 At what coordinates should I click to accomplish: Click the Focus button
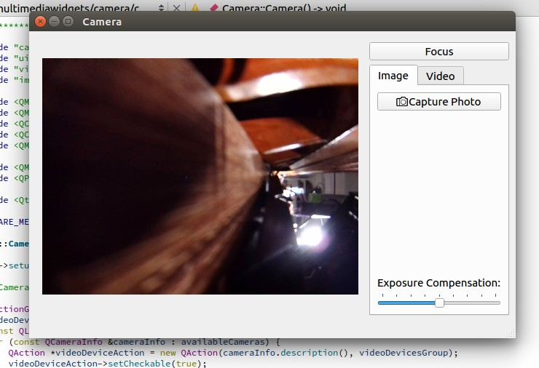439,52
